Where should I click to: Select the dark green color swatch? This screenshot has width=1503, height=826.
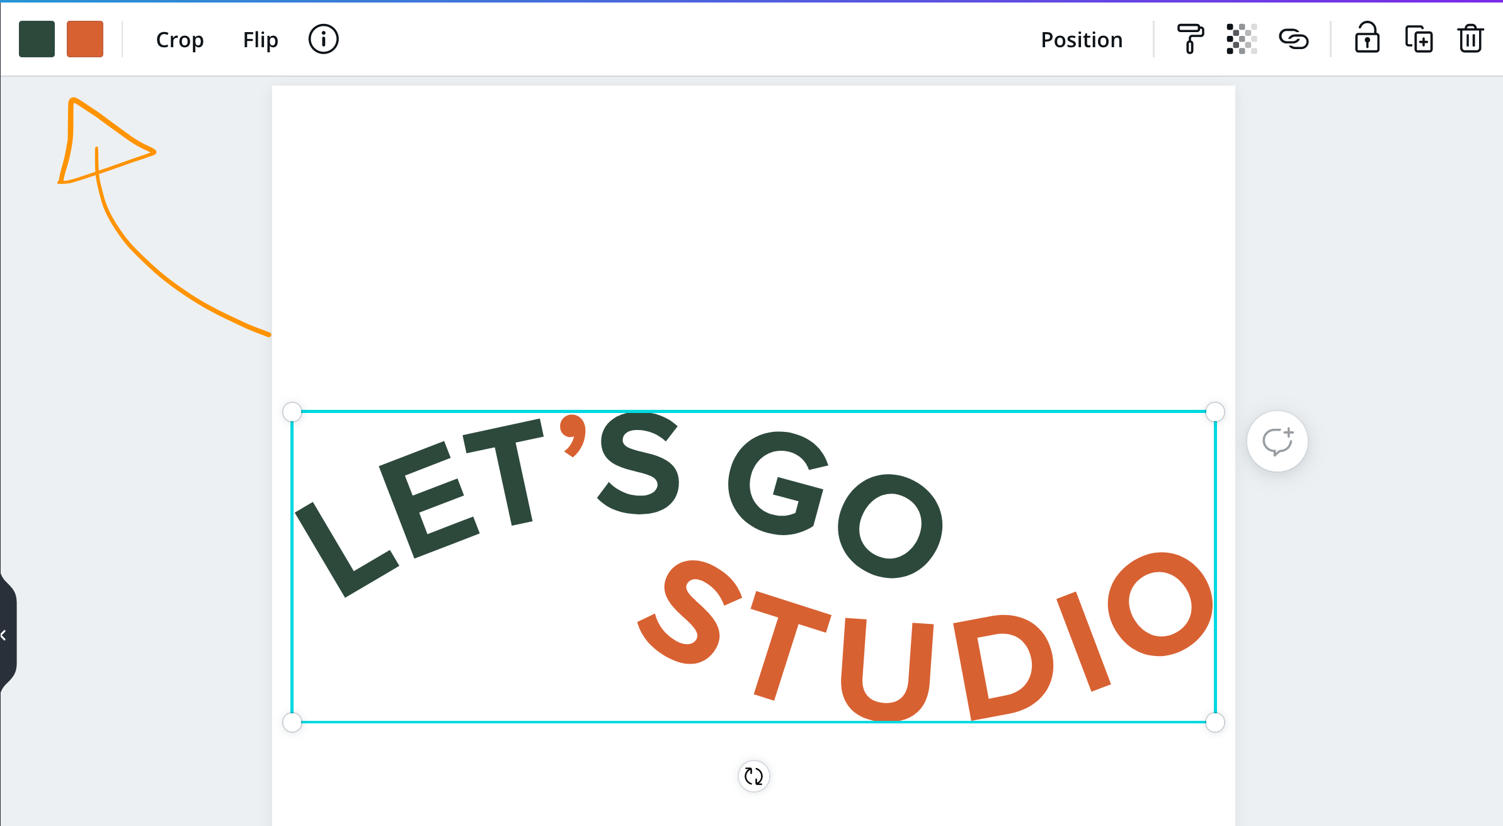37,39
